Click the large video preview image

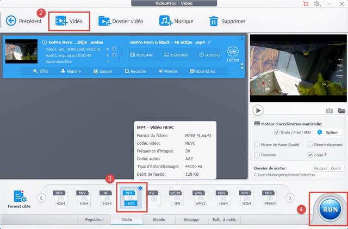click(x=299, y=68)
